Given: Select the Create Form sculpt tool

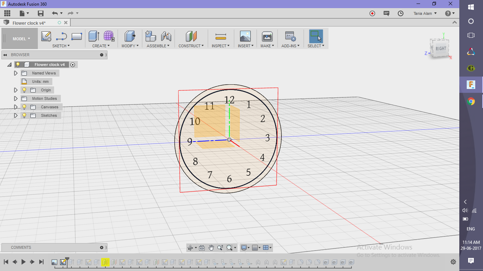Looking at the screenshot, I should [109, 36].
